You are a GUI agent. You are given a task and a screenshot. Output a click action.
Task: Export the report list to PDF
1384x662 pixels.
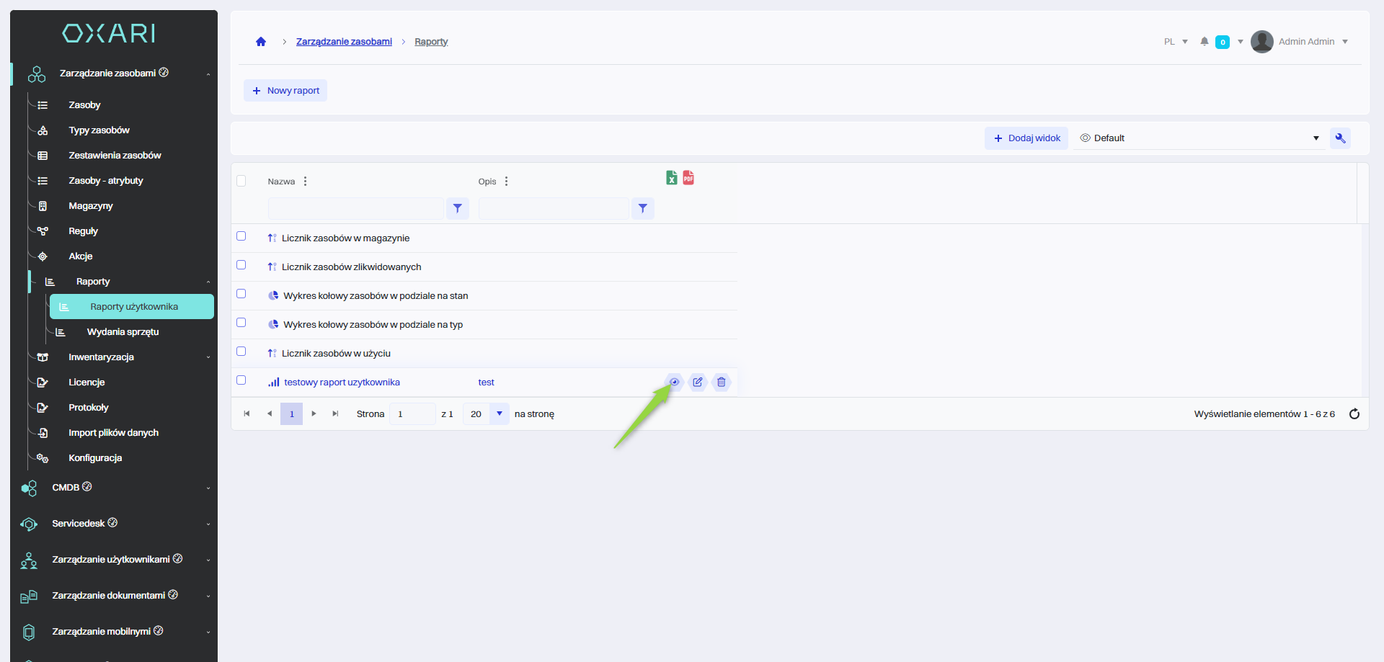[688, 178]
